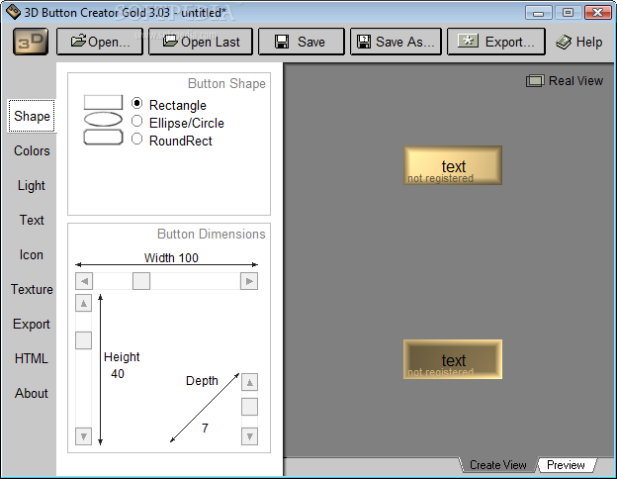617x479 pixels.
Task: Select the Rectangle radio button
Action: pyautogui.click(x=136, y=103)
